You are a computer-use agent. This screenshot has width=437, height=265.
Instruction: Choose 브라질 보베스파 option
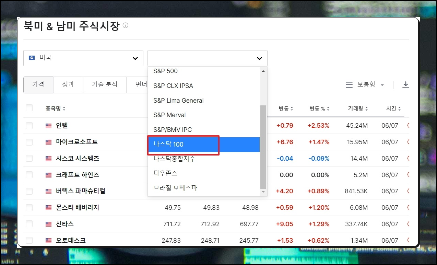(x=204, y=188)
